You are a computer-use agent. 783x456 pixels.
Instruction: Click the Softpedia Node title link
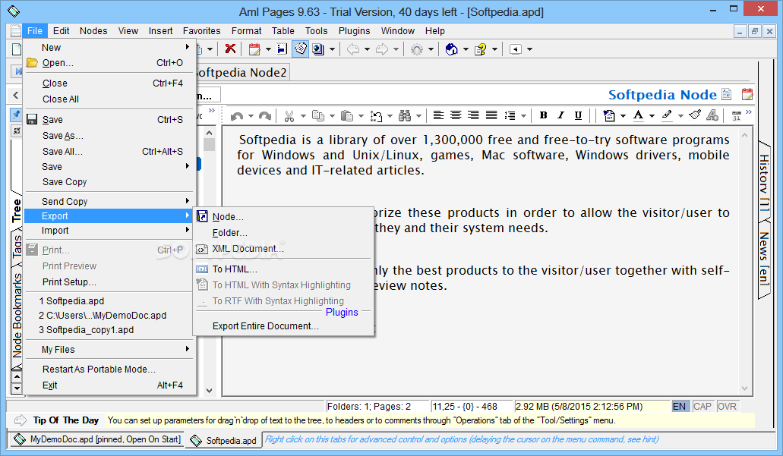click(662, 95)
